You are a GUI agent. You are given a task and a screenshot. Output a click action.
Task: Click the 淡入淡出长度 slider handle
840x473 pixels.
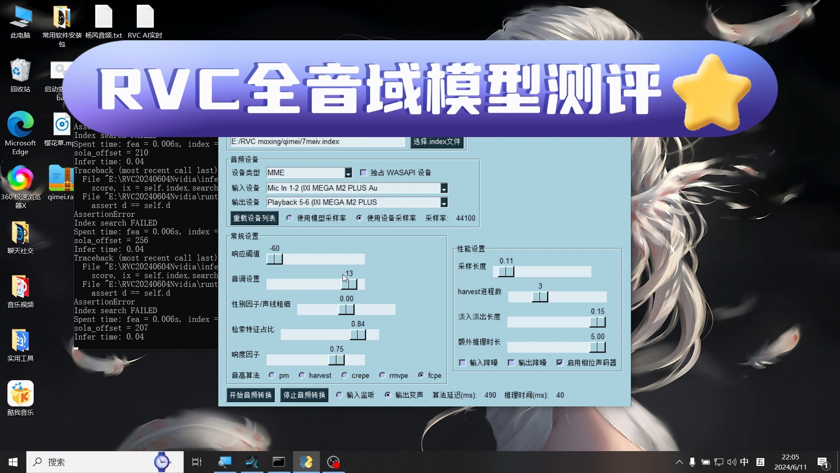(x=598, y=322)
